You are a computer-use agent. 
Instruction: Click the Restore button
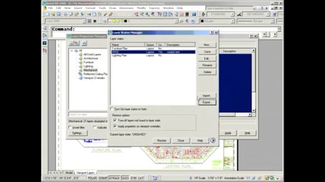[x=161, y=141]
